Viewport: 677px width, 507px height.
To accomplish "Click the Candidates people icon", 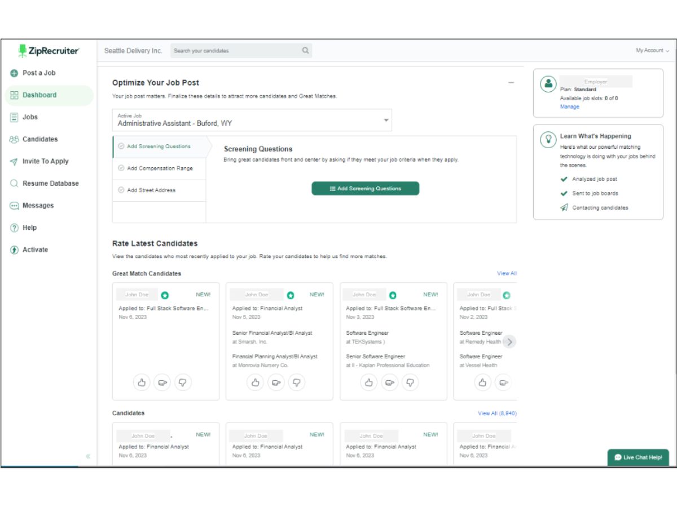I will (14, 139).
